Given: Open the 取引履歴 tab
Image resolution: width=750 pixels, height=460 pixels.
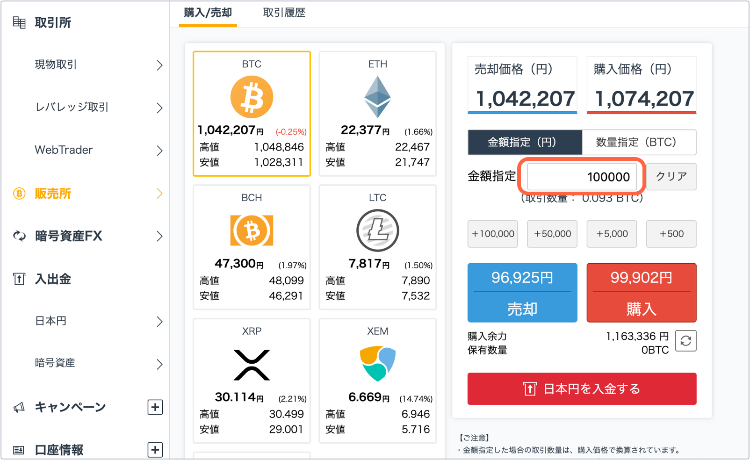Looking at the screenshot, I should (x=284, y=13).
